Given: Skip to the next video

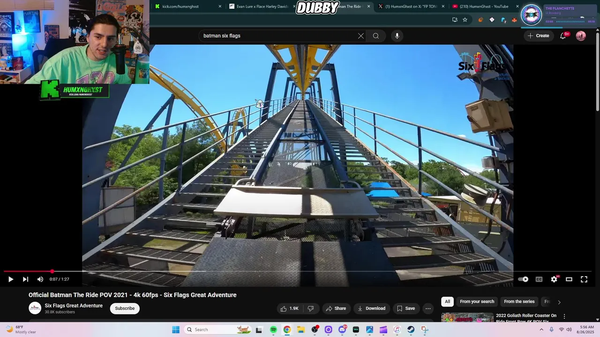Looking at the screenshot, I should click(25, 279).
